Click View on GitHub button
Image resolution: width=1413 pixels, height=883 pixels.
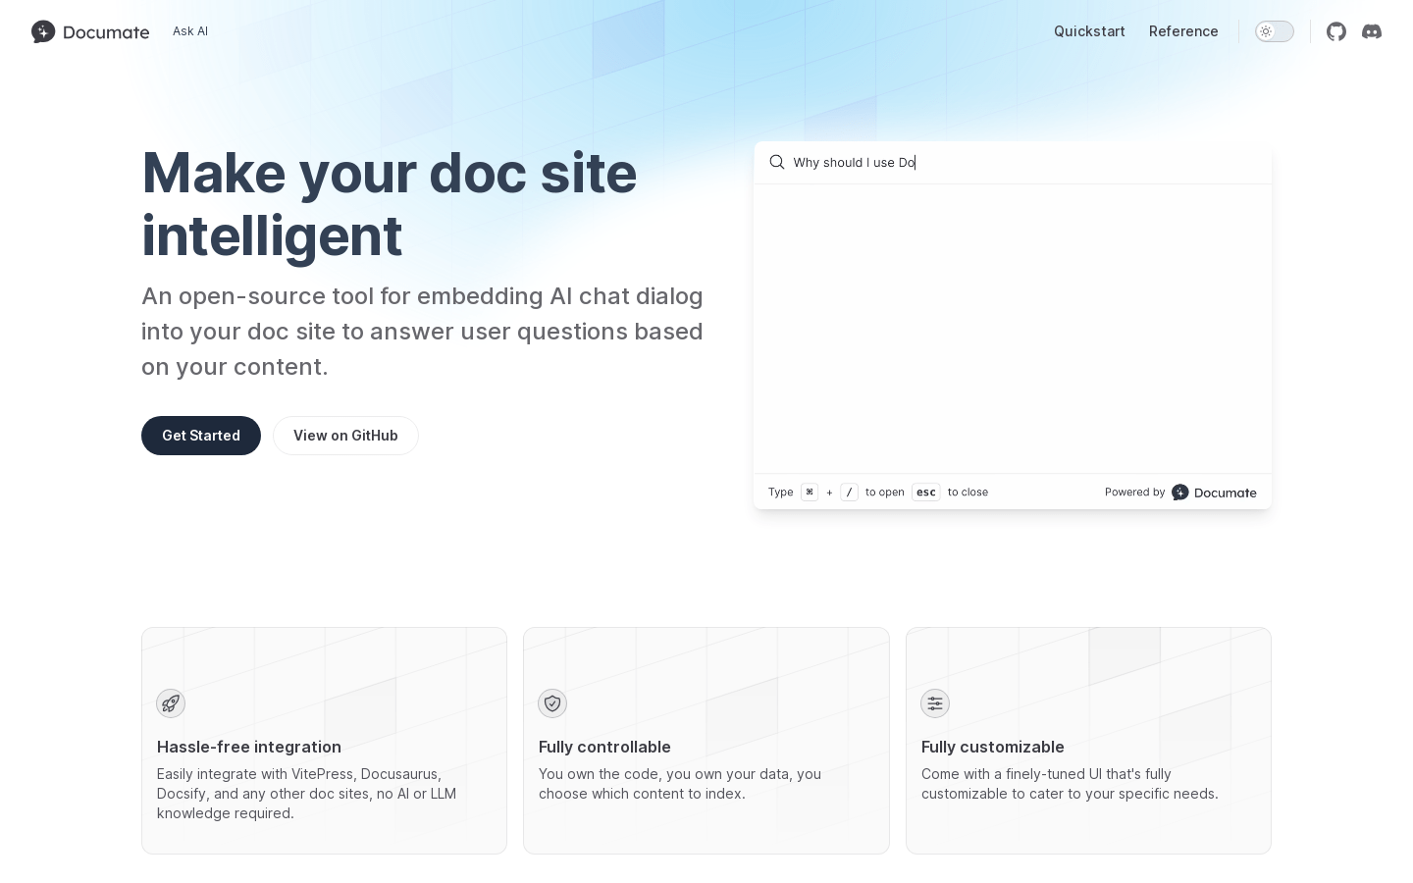345,436
